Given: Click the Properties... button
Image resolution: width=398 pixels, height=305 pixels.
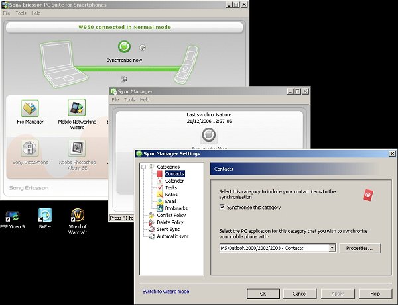Looking at the screenshot, I should (360, 248).
